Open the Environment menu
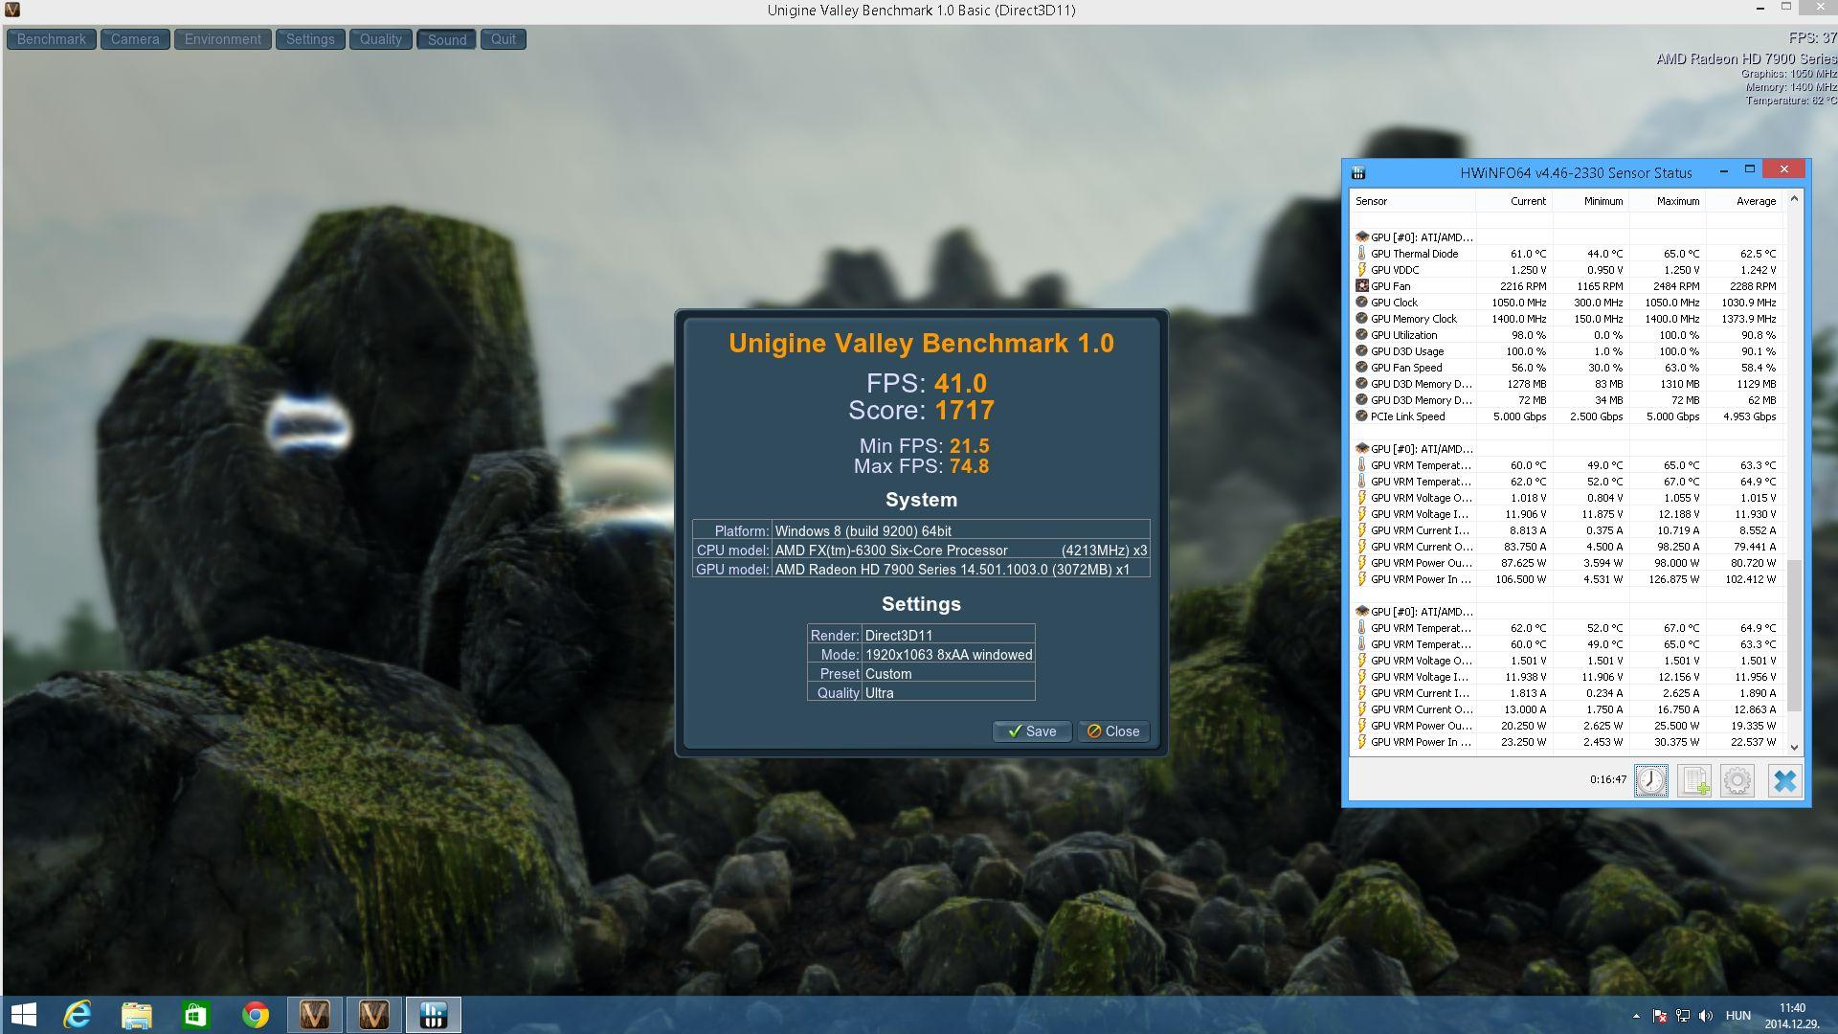The width and height of the screenshot is (1838, 1034). (x=223, y=39)
